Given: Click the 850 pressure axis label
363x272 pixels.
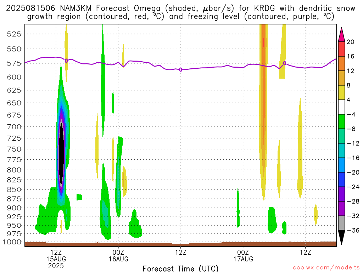Looking at the screenshot, I should click(x=14, y=190).
